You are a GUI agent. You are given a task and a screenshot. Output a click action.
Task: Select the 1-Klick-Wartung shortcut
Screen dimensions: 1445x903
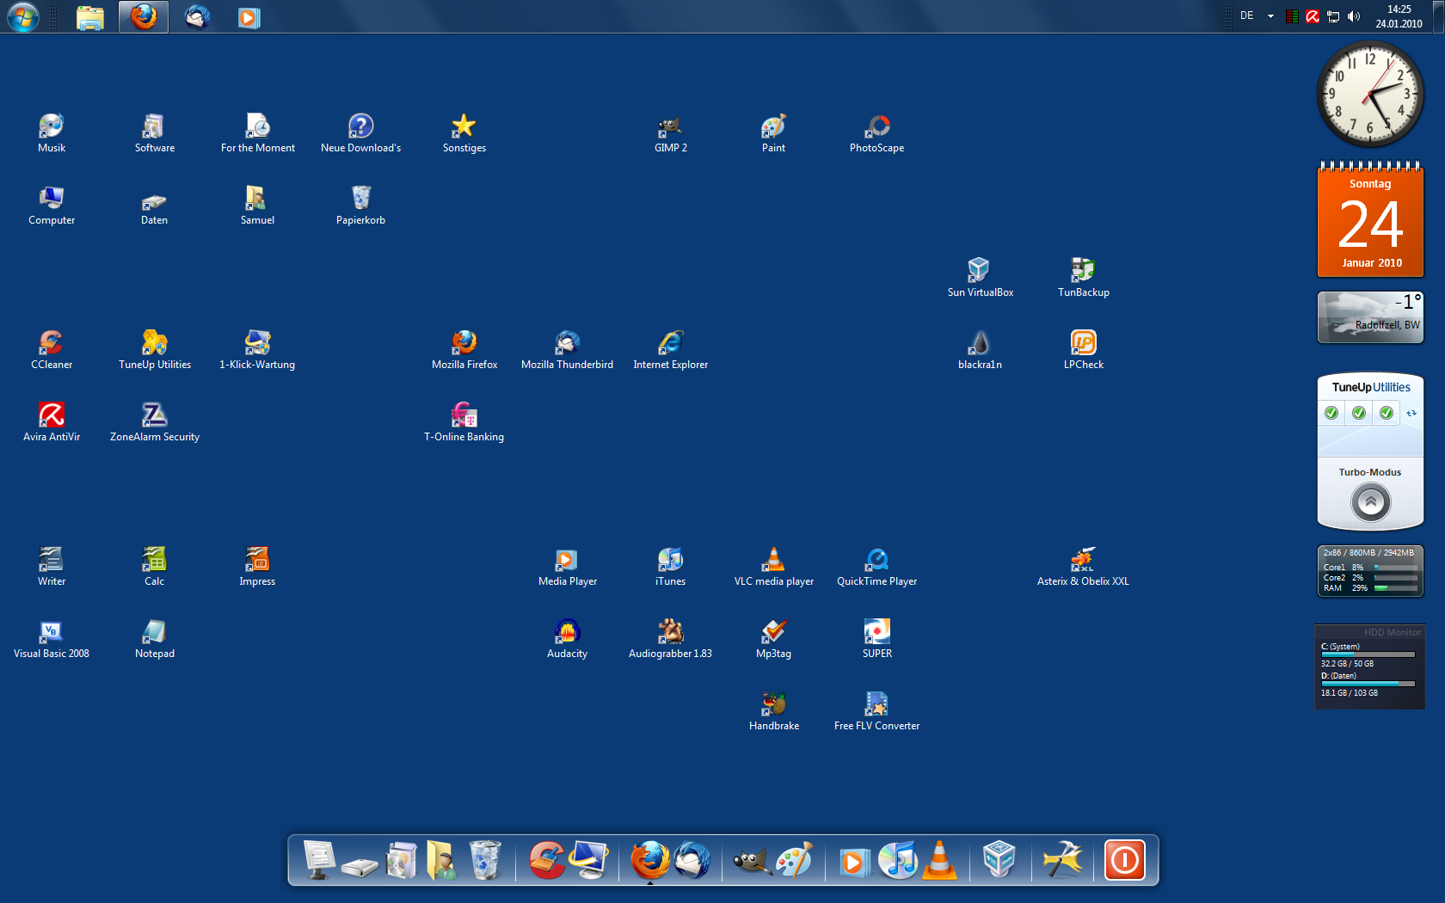258,350
